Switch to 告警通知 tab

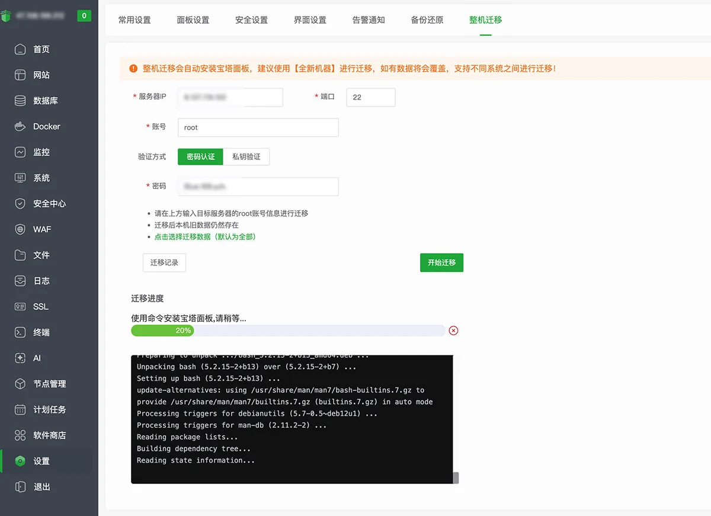369,20
